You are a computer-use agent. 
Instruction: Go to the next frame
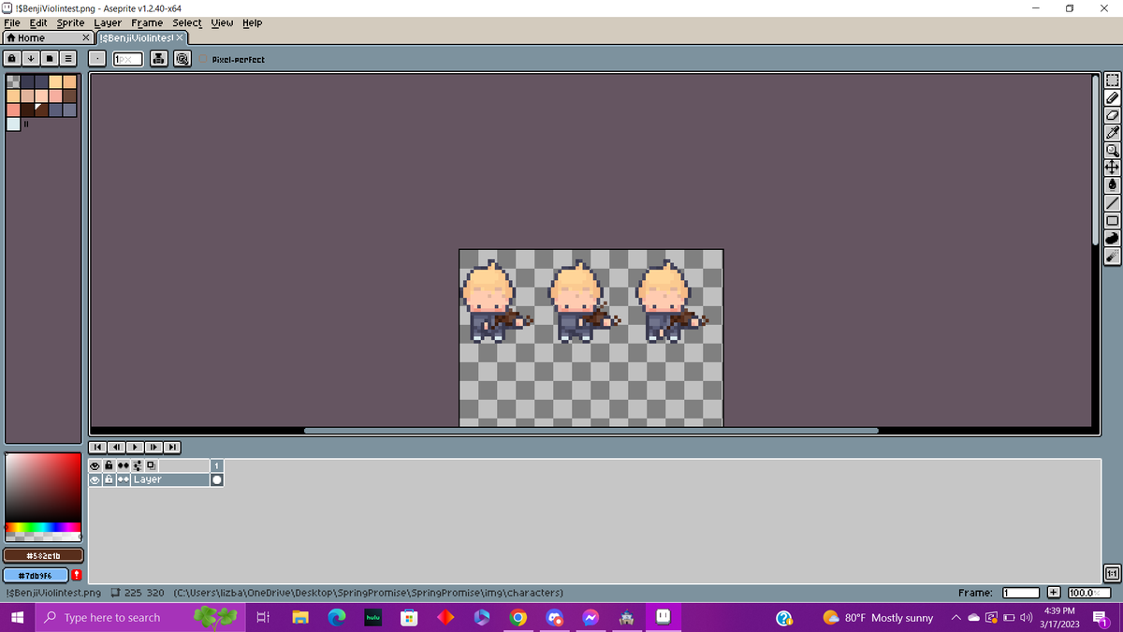pyautogui.click(x=153, y=446)
